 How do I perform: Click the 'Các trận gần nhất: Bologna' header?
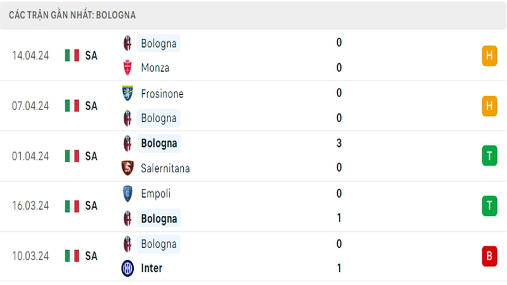click(x=72, y=15)
